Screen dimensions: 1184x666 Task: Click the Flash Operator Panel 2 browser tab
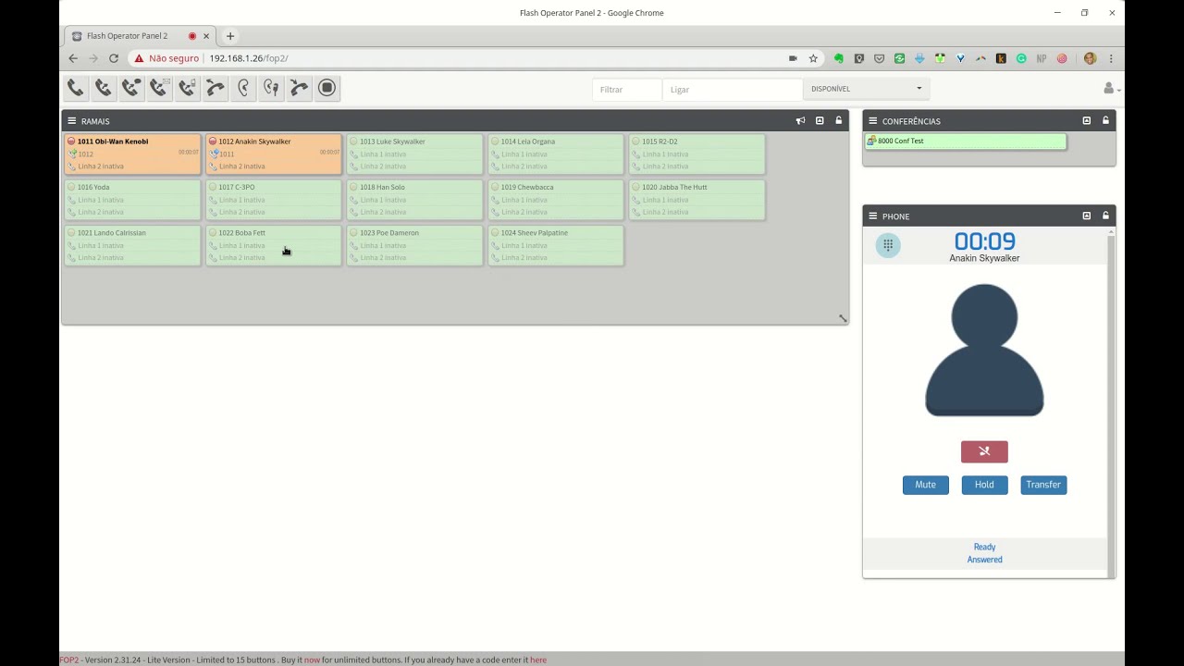(139, 36)
